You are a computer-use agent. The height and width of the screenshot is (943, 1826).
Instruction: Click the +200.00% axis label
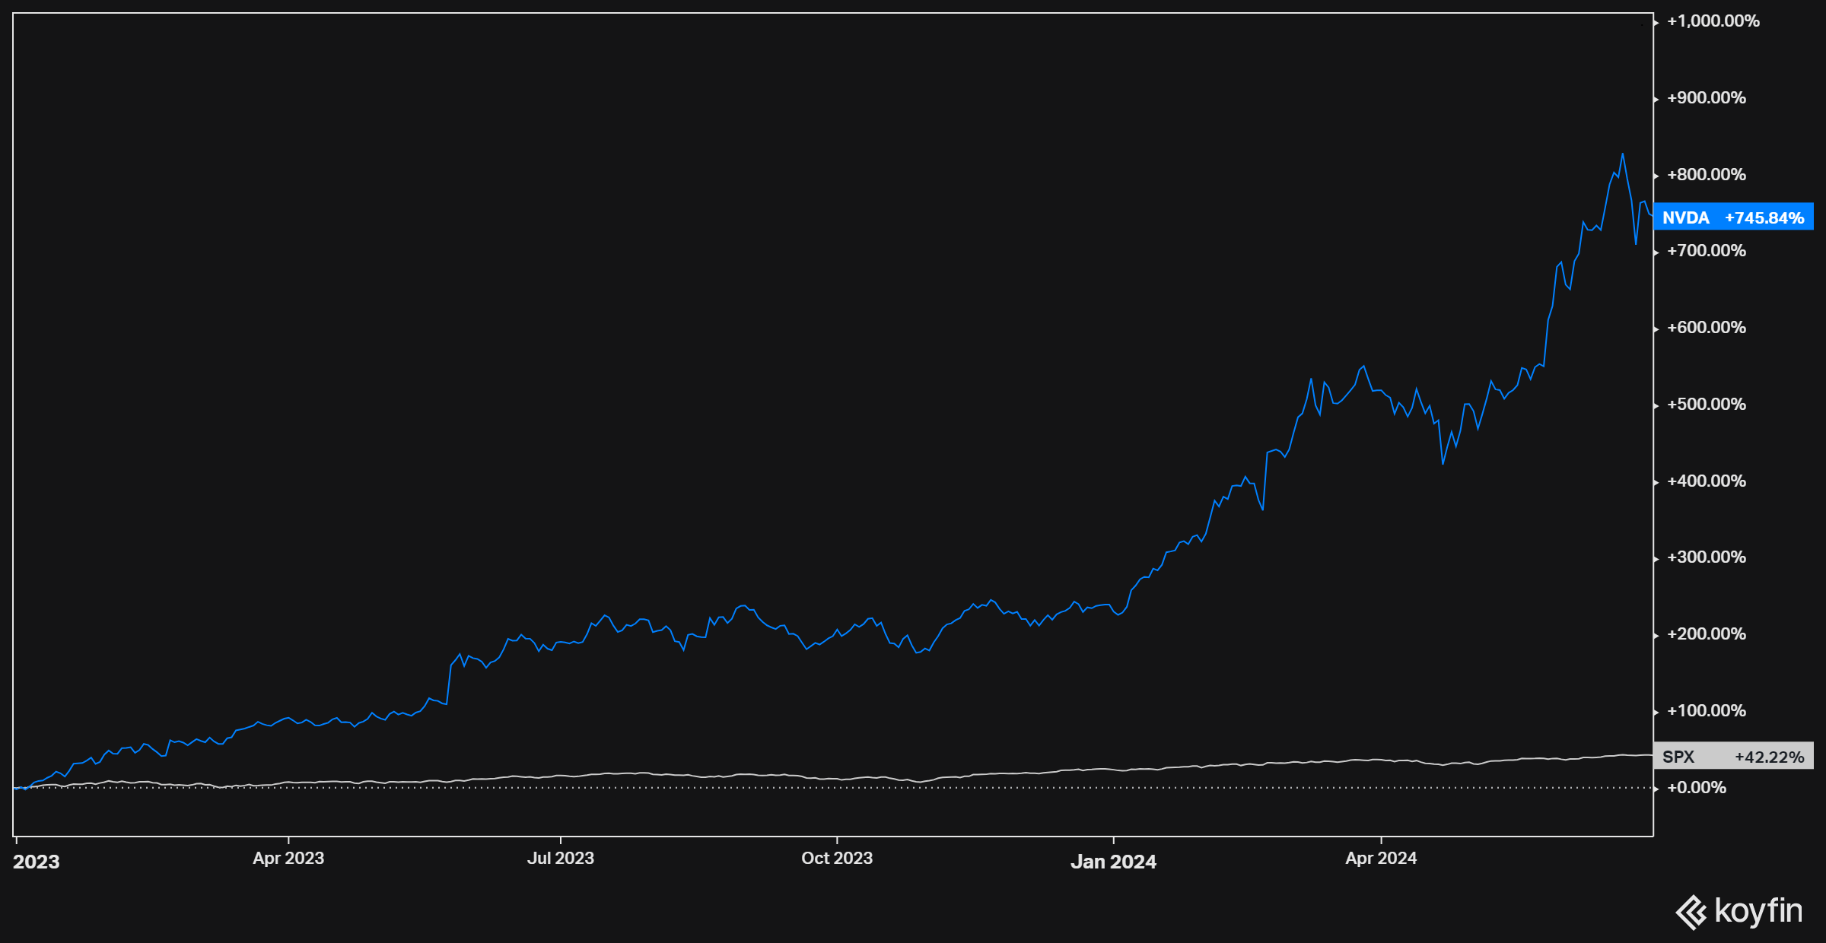1707,634
